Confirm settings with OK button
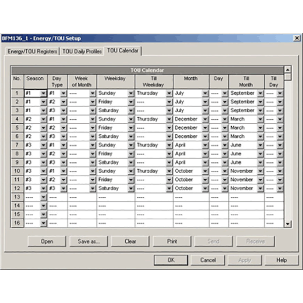The width and height of the screenshot is (303, 303). (171, 260)
